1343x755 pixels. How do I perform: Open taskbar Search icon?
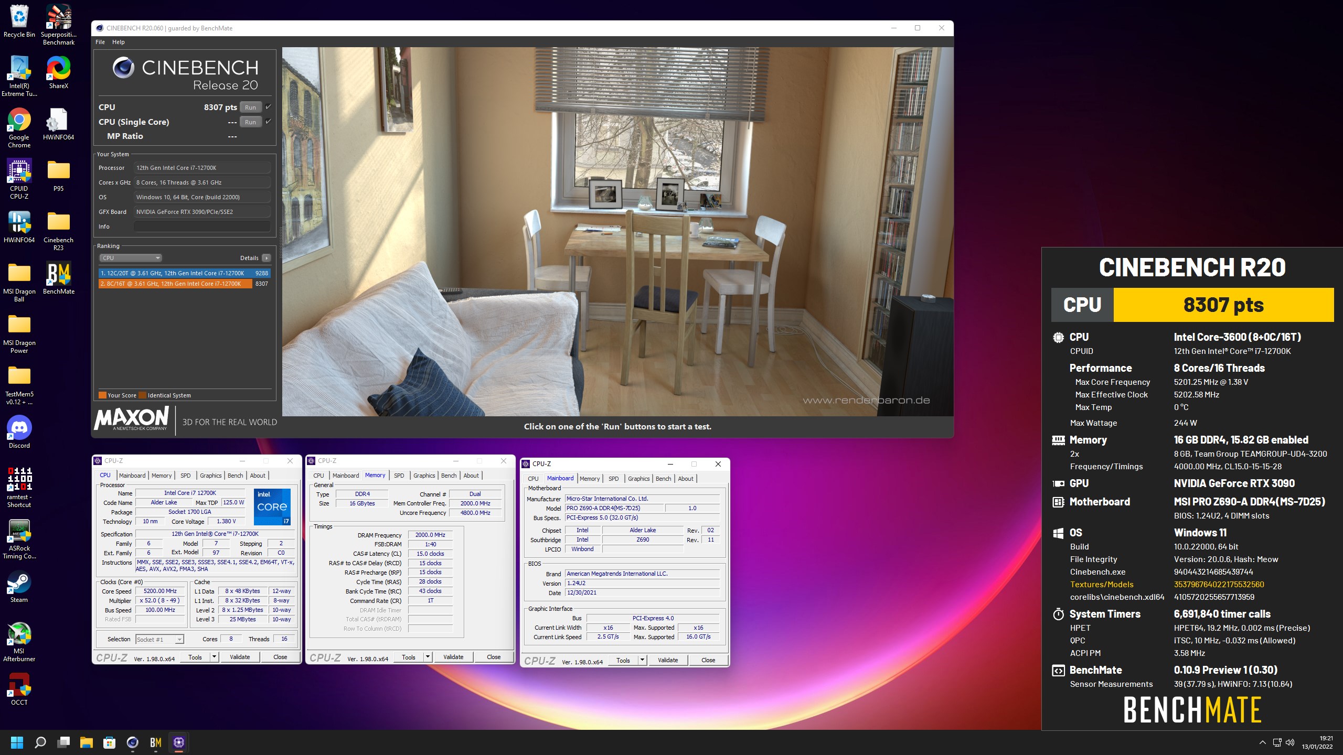click(40, 742)
